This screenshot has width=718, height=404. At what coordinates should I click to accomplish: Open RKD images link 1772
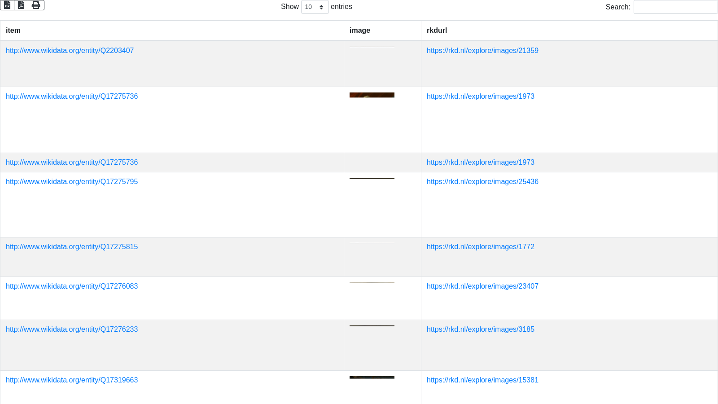(x=480, y=247)
